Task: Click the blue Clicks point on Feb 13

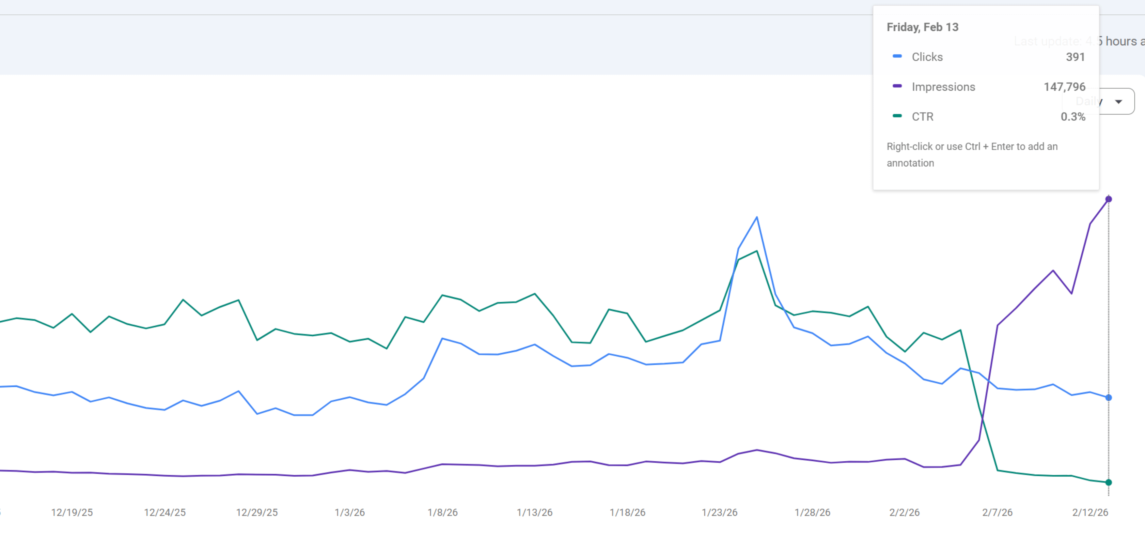Action: (x=1108, y=398)
